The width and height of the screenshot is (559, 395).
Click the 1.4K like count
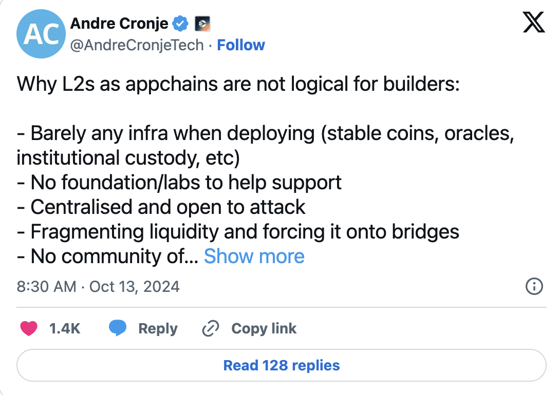point(64,328)
